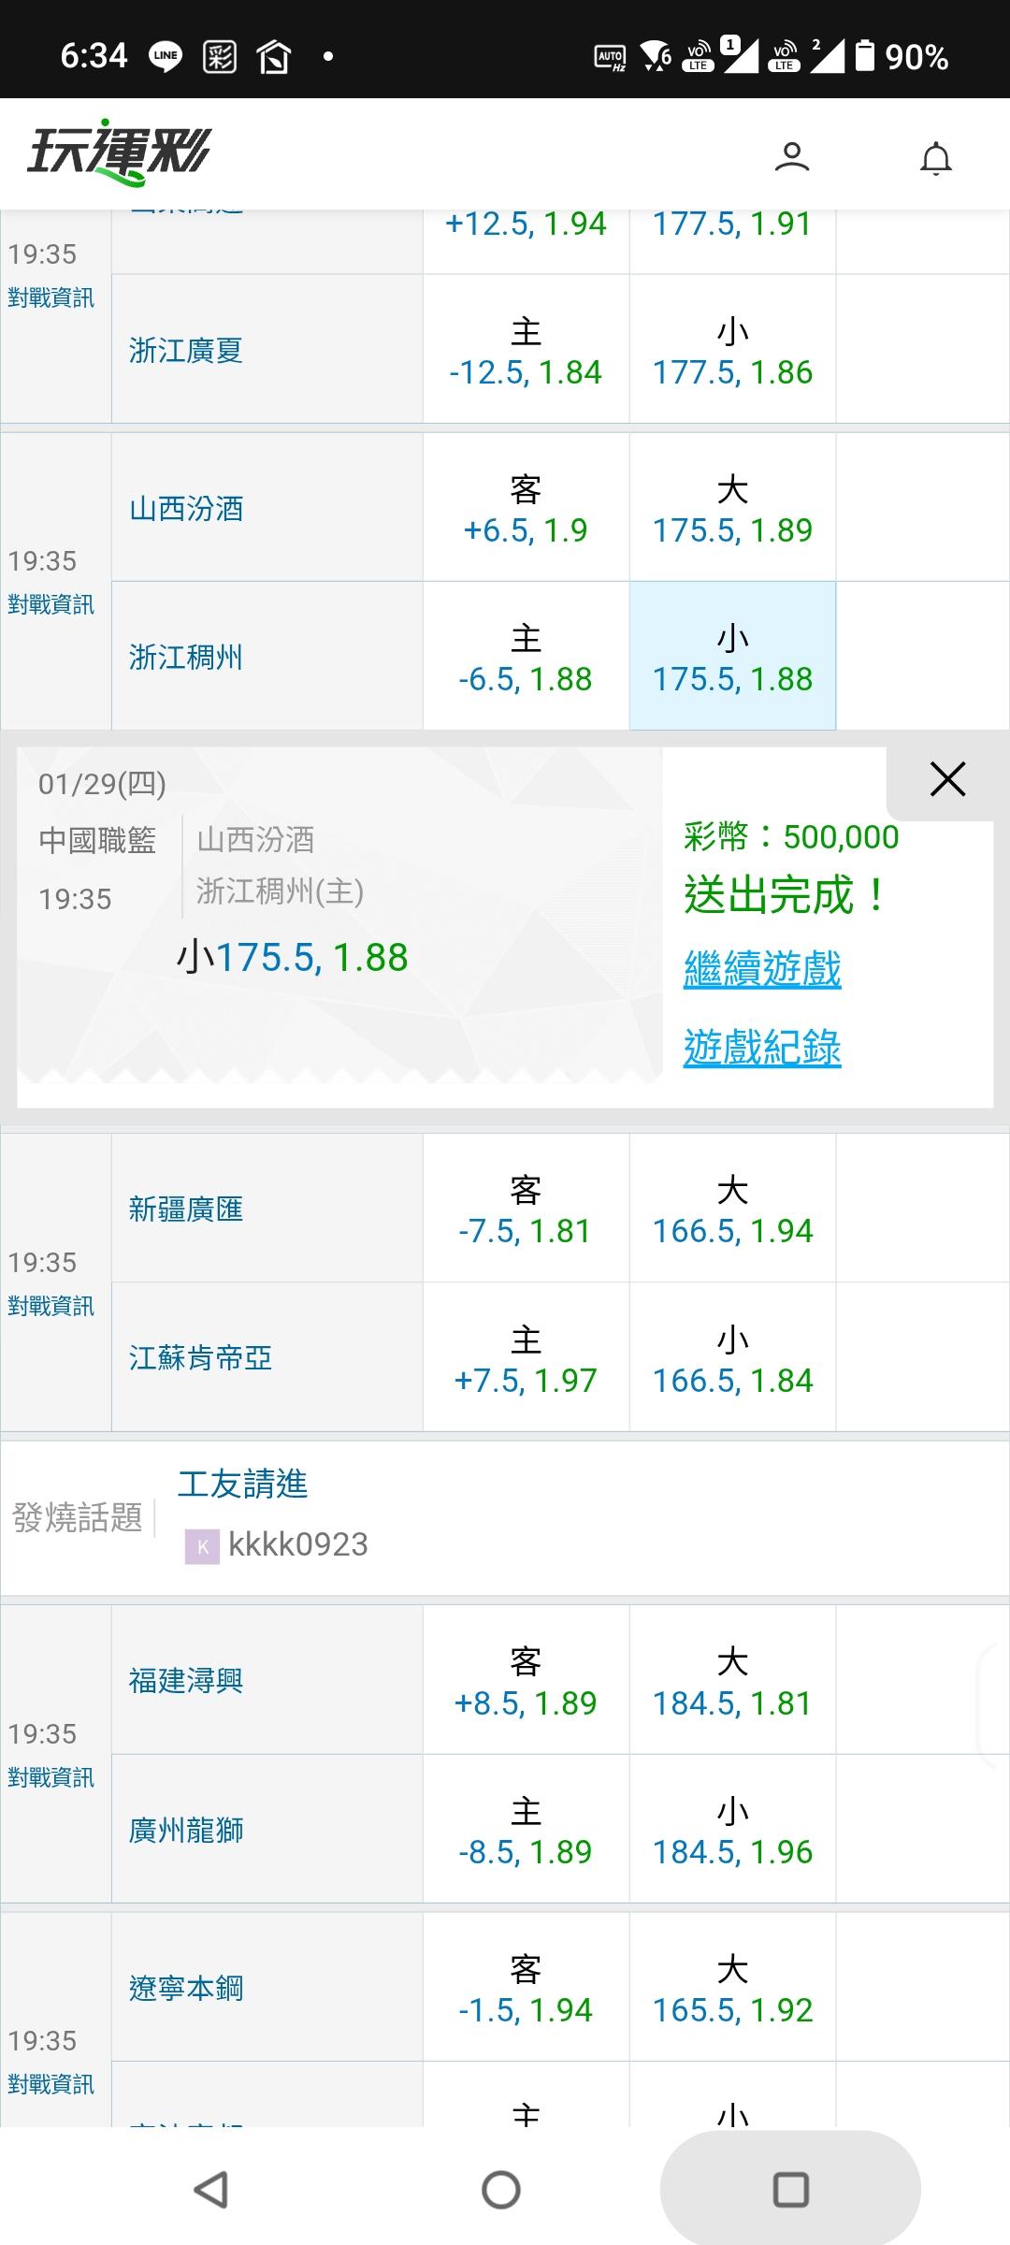Select 小 166.5 under 江蘇肯帝亞
This screenshot has width=1010, height=2245.
point(732,1358)
